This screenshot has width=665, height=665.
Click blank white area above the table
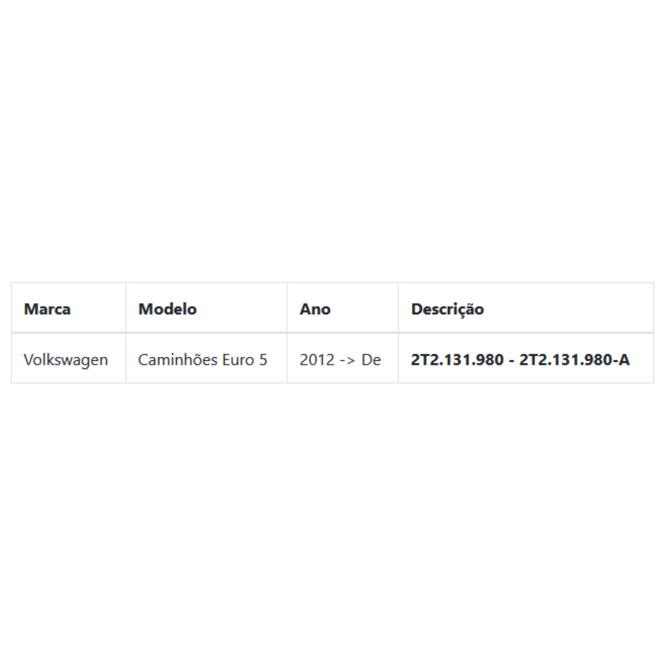click(332, 139)
